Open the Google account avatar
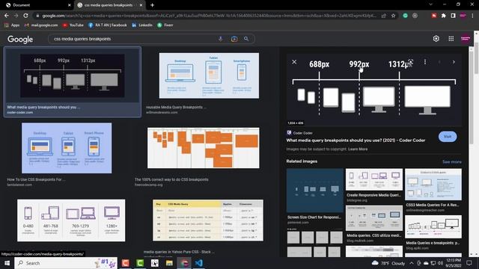The width and height of the screenshot is (479, 269). (466, 38)
